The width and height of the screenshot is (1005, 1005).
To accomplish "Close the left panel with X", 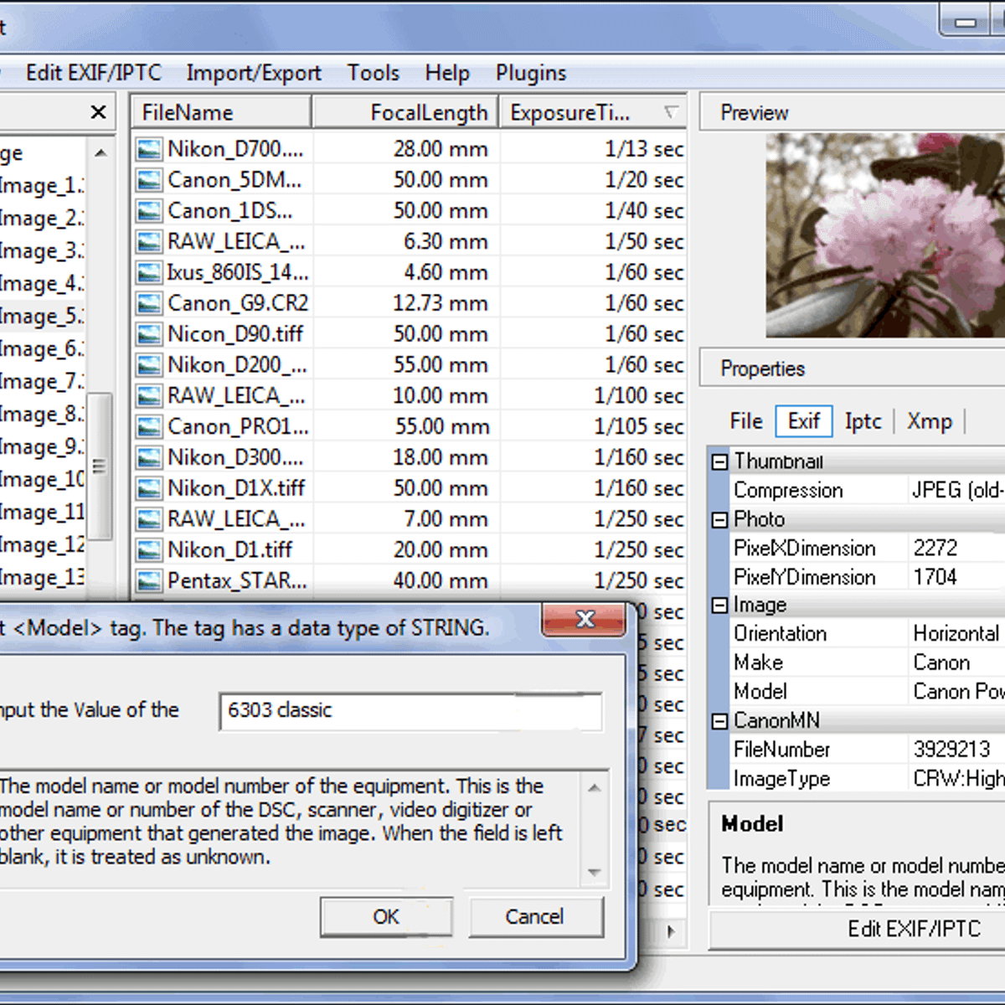I will point(98,112).
